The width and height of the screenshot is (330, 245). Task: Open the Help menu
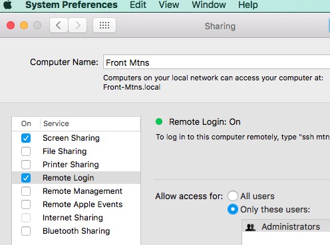[x=248, y=5]
